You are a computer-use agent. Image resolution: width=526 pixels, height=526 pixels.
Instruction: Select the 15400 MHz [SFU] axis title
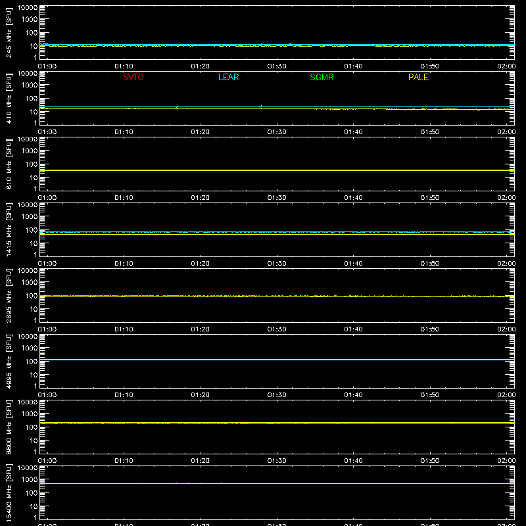click(9, 493)
